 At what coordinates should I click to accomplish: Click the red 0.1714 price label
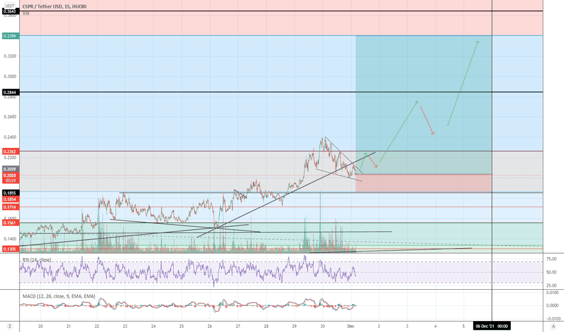[x=10, y=207]
